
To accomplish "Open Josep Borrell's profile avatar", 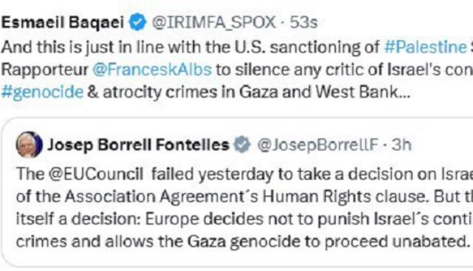I will [30, 144].
